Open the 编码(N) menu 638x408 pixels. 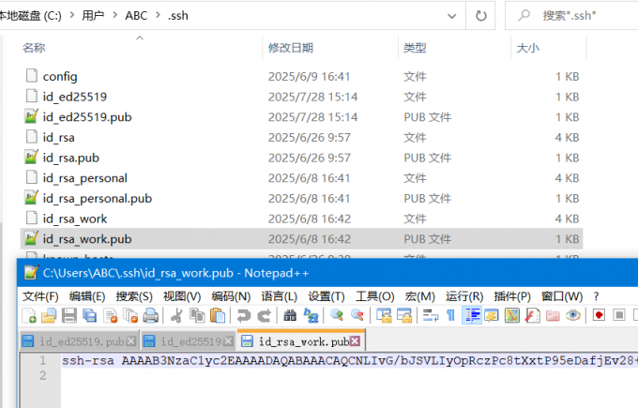pos(231,296)
